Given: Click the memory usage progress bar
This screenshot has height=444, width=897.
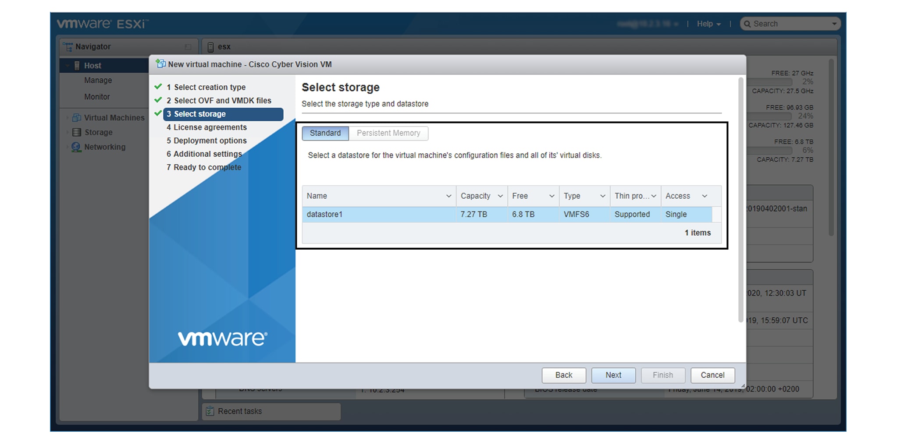Looking at the screenshot, I should point(770,116).
